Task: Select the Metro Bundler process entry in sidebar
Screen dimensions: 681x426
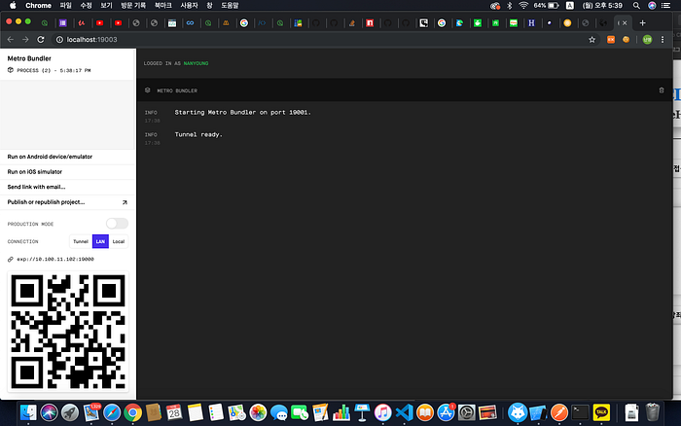Action: coord(68,64)
